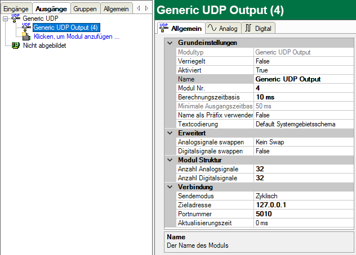Edit the Name field 'Generic UDP Output'

304,79
